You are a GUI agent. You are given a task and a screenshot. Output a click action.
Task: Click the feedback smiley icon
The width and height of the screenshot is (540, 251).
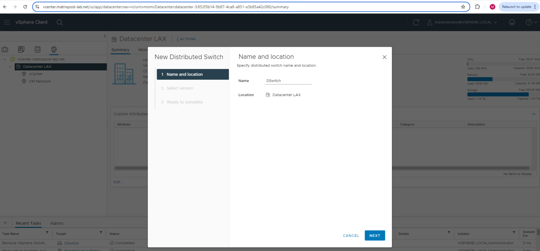click(x=512, y=22)
